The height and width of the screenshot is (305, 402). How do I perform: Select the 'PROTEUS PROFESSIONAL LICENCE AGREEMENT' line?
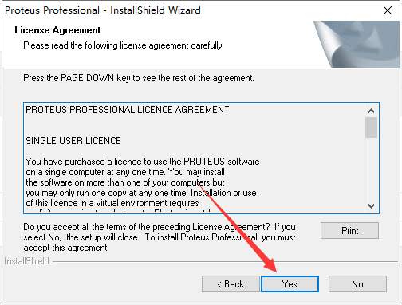(128, 110)
